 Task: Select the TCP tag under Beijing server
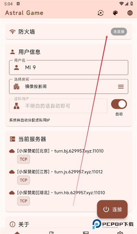pos(24,159)
